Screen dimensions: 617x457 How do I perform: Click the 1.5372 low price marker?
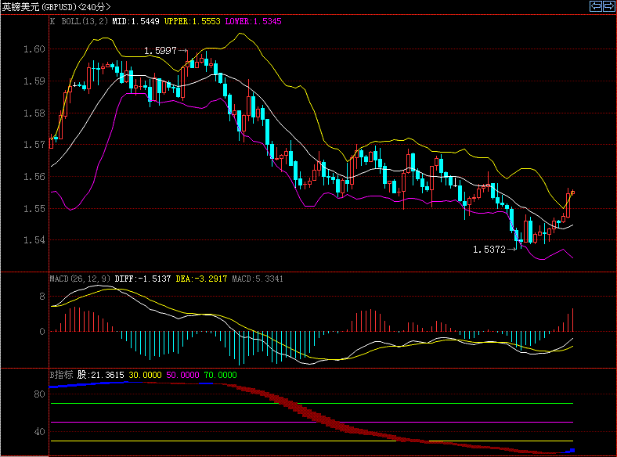tap(489, 250)
